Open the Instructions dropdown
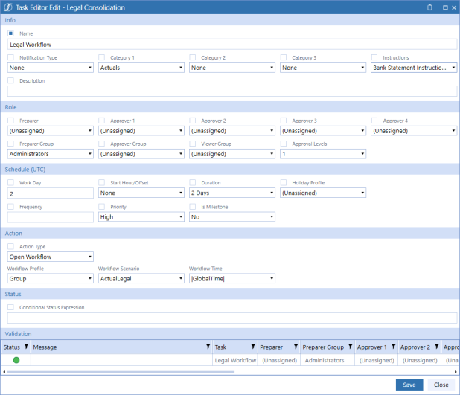460x395 pixels. coord(414,68)
